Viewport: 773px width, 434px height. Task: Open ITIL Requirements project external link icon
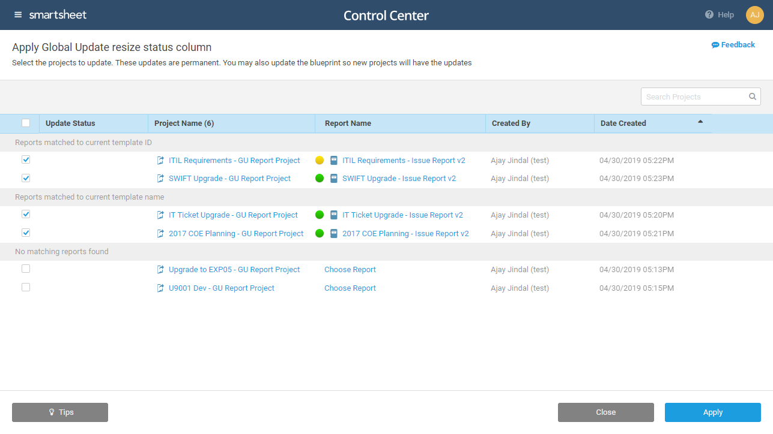[160, 160]
